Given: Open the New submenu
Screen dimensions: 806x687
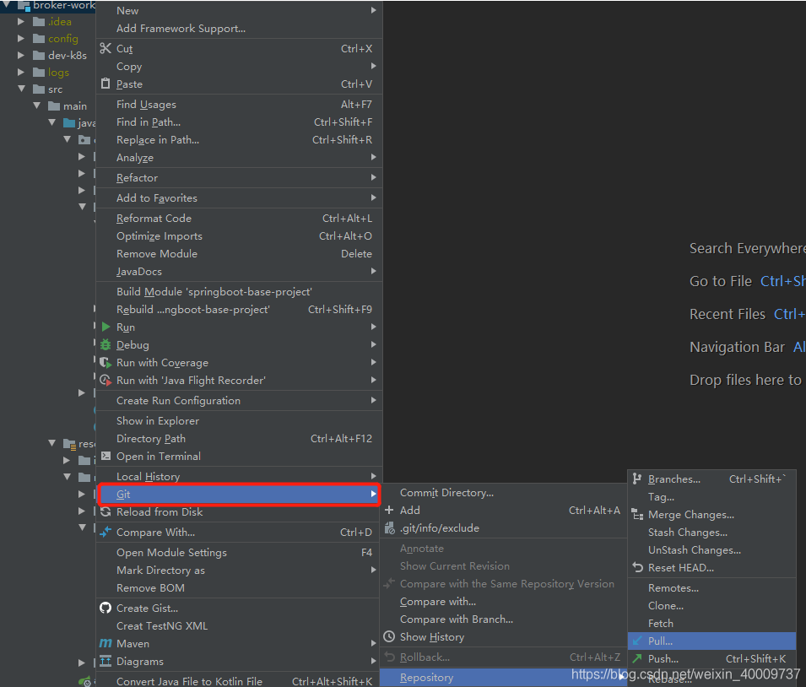Looking at the screenshot, I should pyautogui.click(x=239, y=10).
